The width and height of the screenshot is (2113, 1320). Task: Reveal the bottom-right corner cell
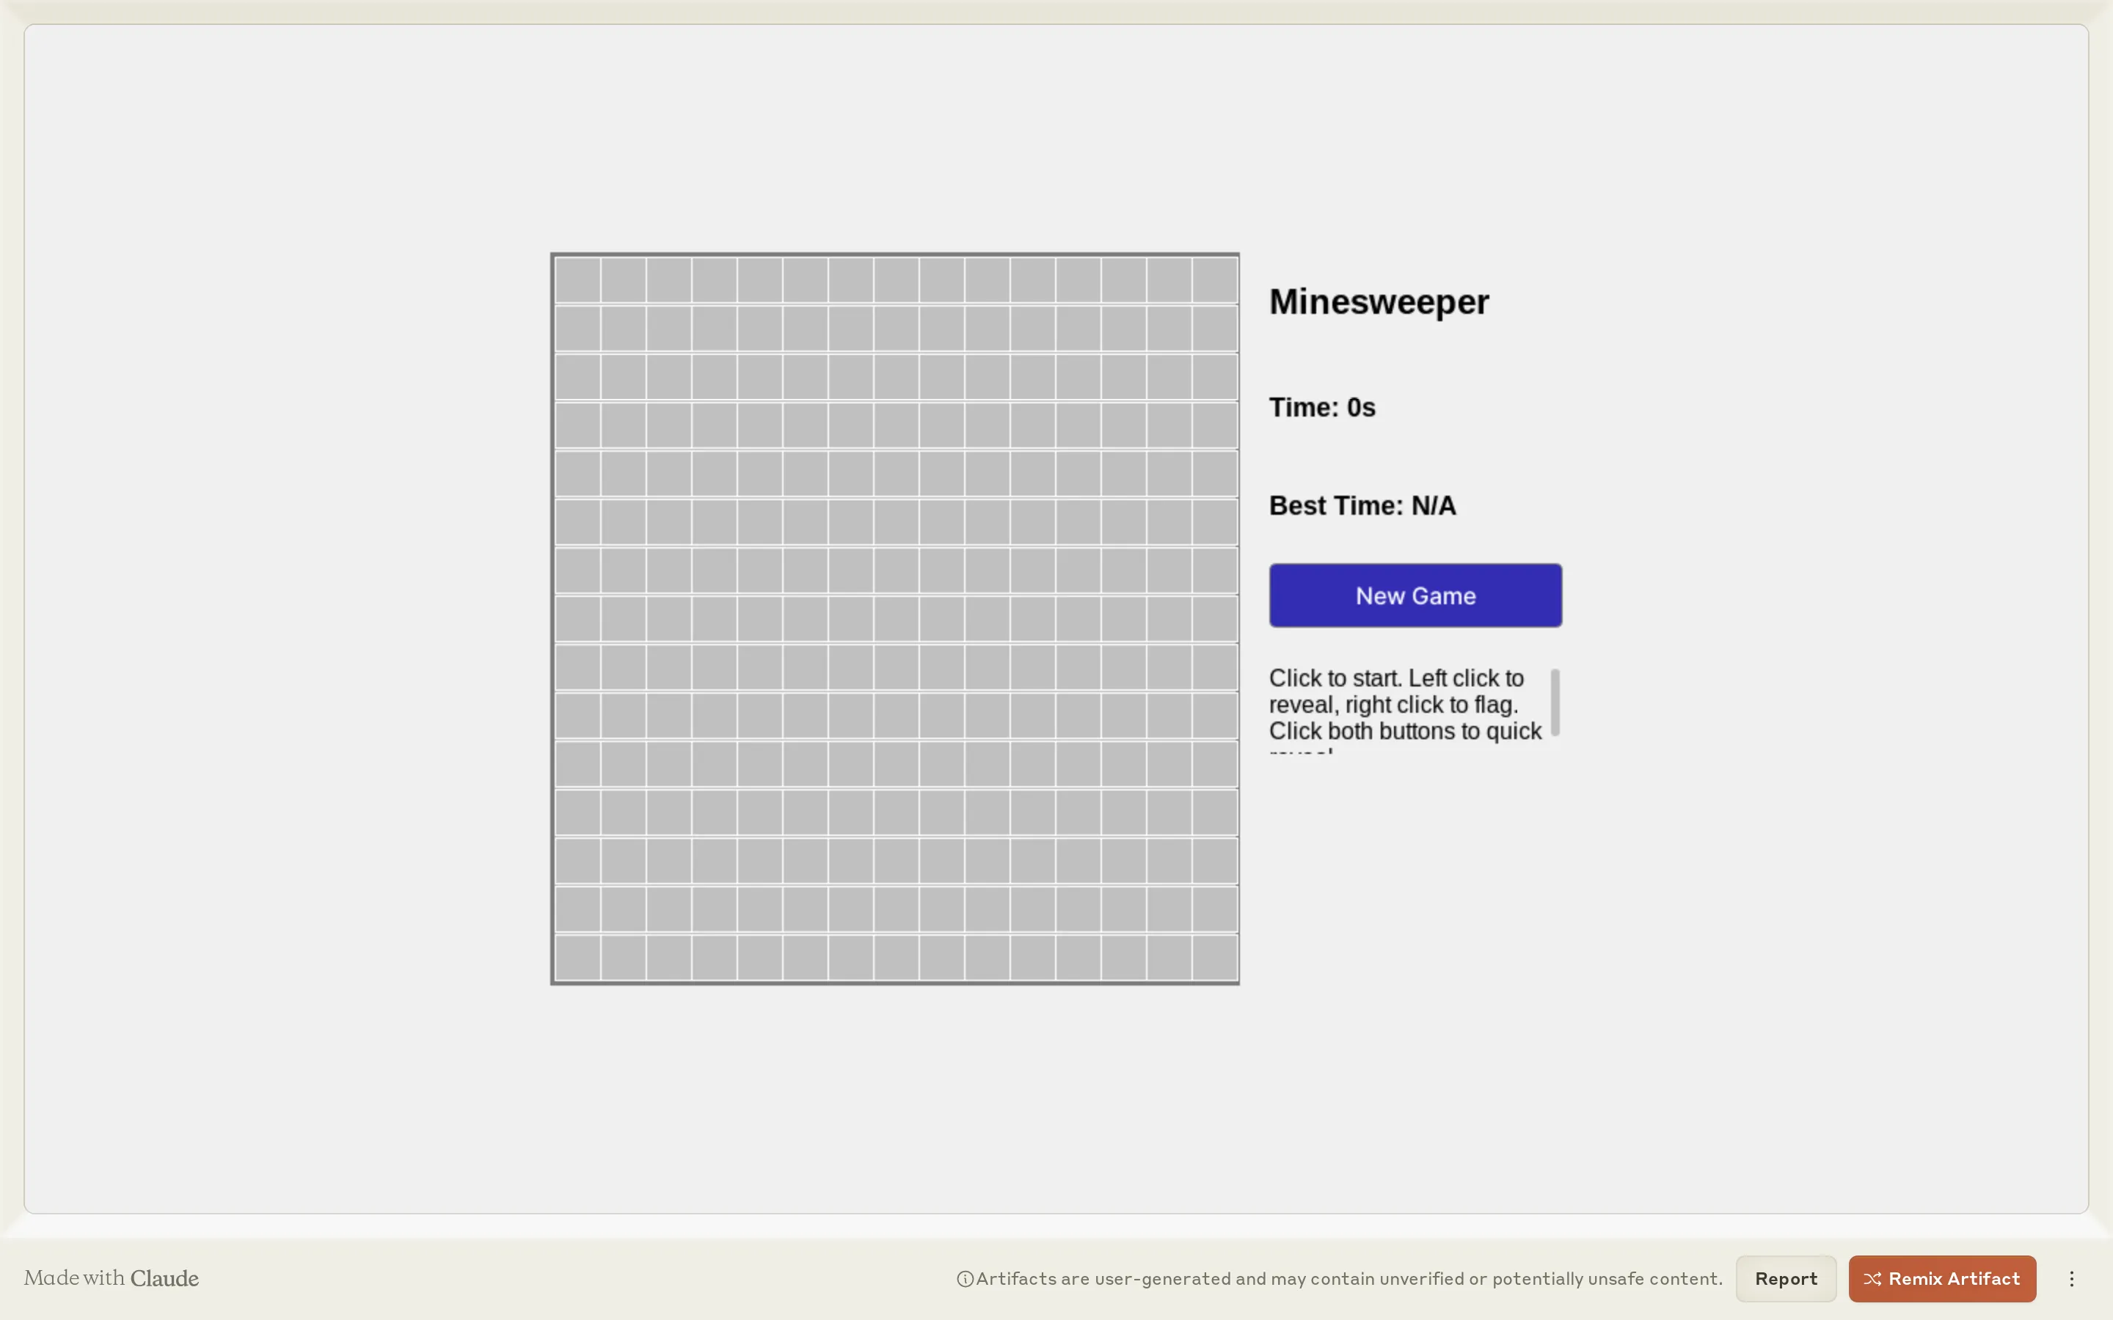tap(1214, 958)
